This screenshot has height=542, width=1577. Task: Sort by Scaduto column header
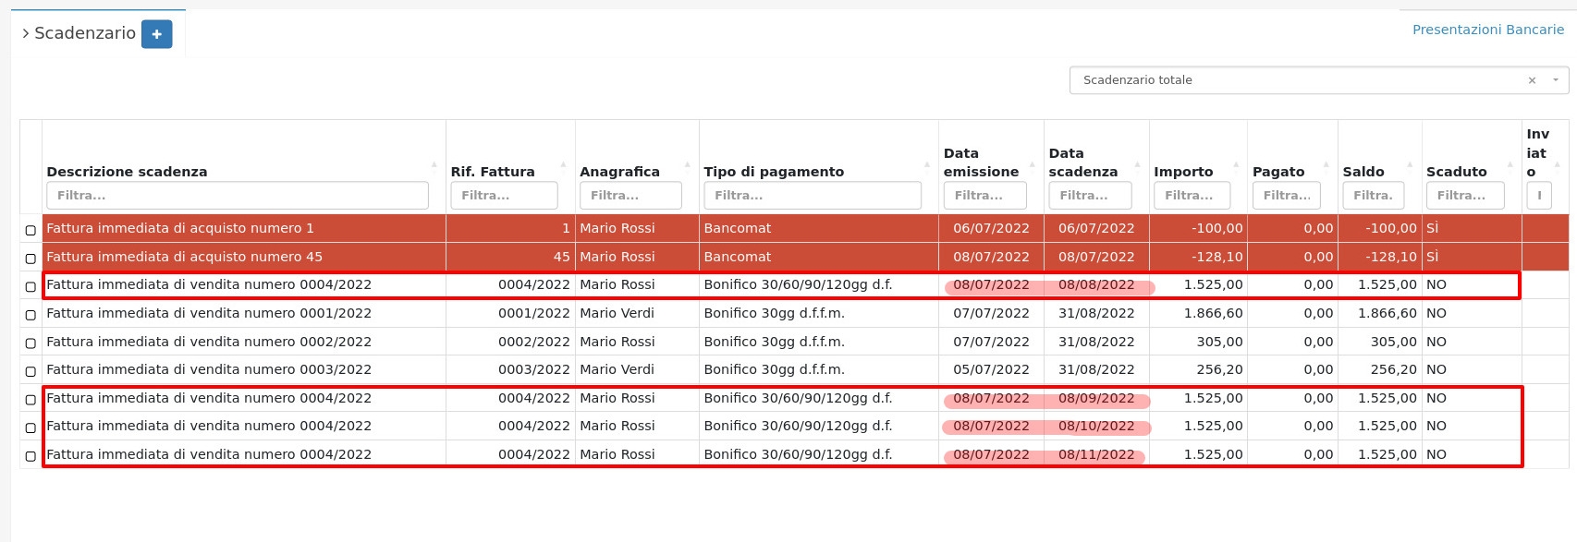click(x=1456, y=172)
